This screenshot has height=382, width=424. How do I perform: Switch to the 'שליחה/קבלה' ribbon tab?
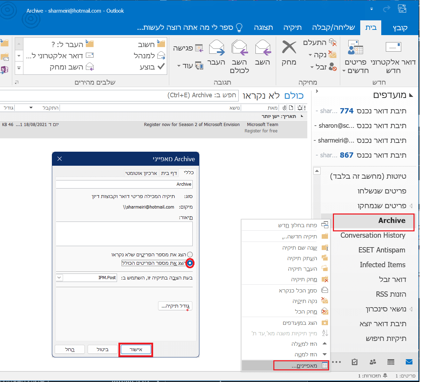pos(333,28)
